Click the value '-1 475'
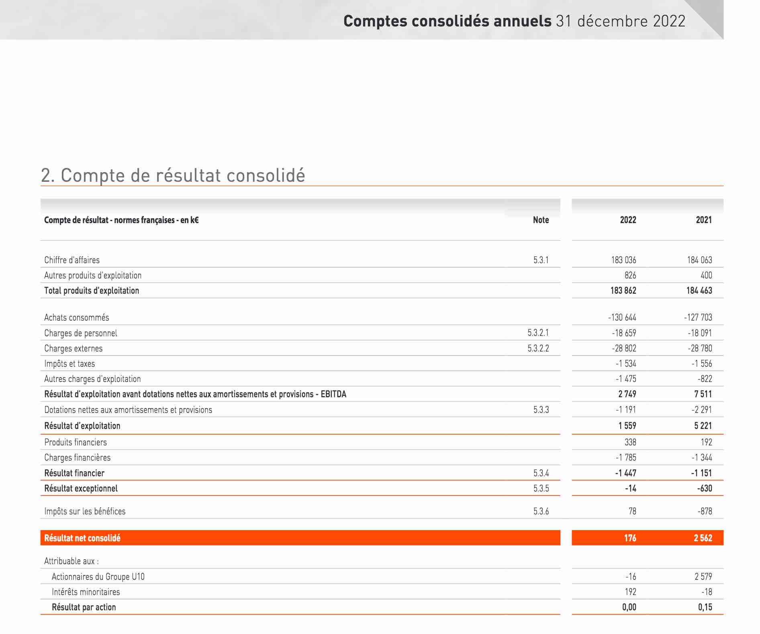The height and width of the screenshot is (634, 760). pos(626,379)
